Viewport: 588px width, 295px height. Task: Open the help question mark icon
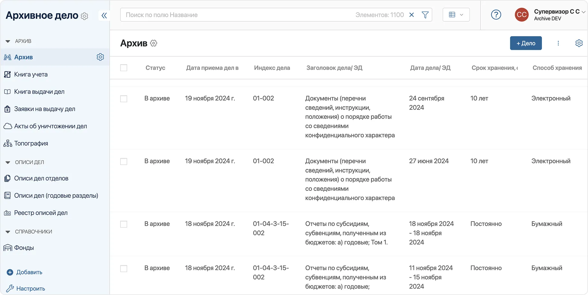tap(496, 15)
